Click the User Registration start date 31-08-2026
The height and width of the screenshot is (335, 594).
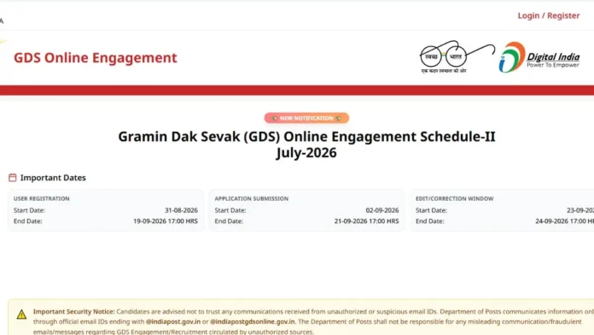tap(181, 210)
